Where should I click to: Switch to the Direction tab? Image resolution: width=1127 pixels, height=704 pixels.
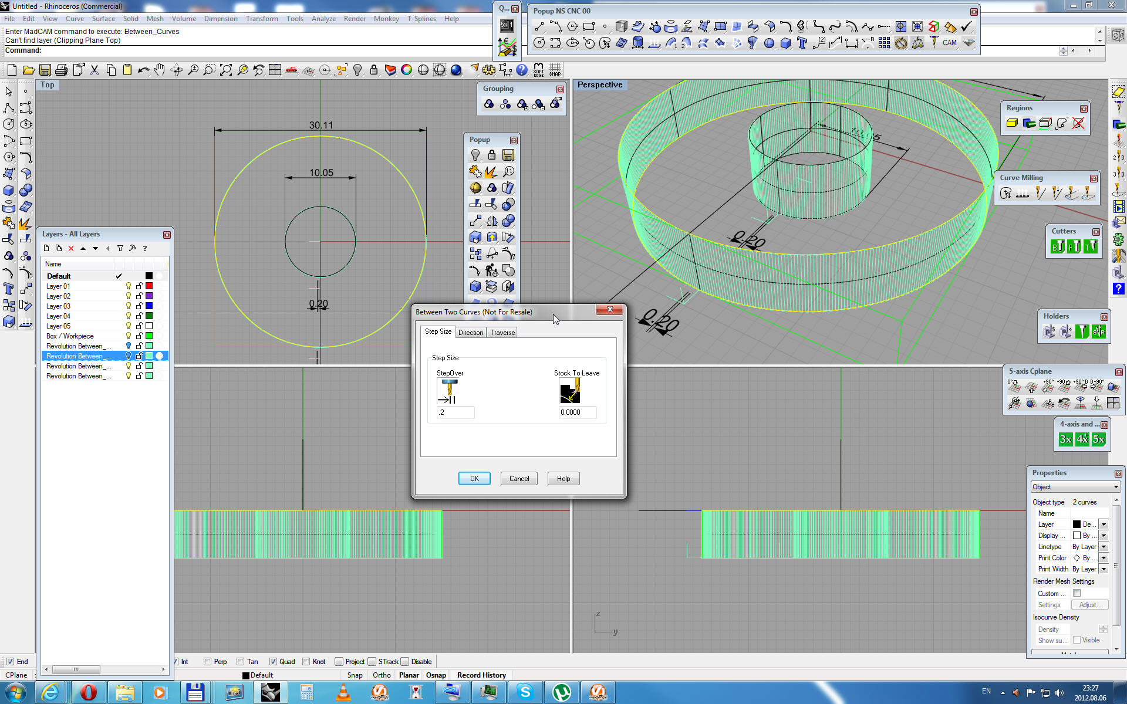pyautogui.click(x=471, y=333)
